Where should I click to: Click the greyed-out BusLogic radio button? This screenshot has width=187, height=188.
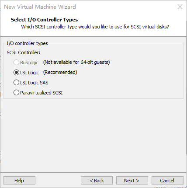click(x=16, y=63)
